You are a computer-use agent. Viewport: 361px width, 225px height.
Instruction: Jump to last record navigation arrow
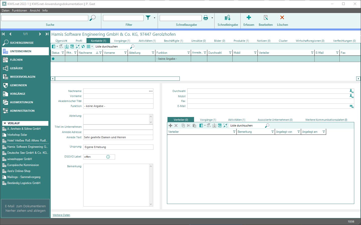[47, 34]
